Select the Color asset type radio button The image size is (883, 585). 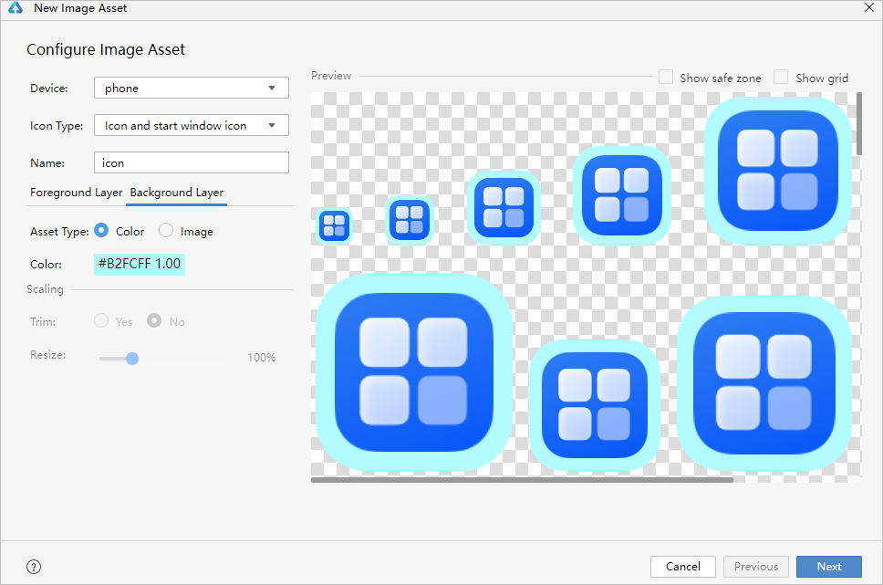tap(101, 232)
